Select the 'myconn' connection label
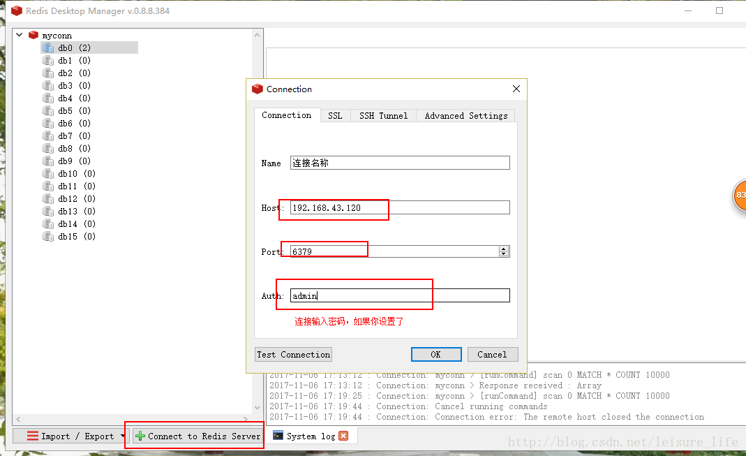This screenshot has height=456, width=746. [x=57, y=35]
